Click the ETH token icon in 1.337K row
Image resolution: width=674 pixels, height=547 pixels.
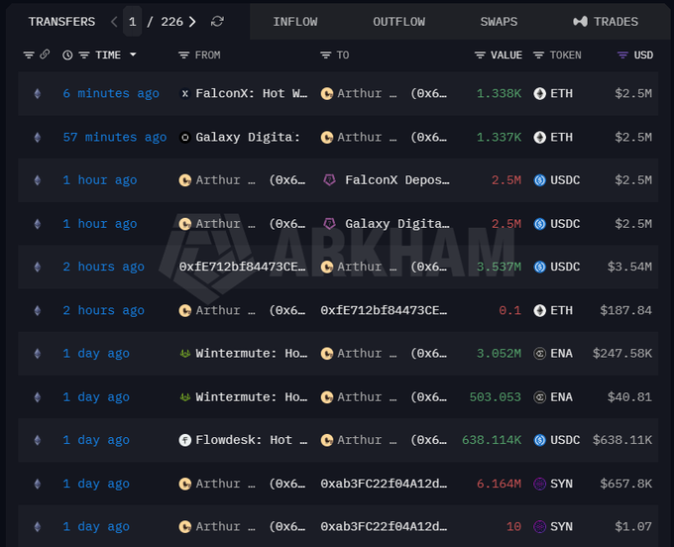pyautogui.click(x=539, y=138)
